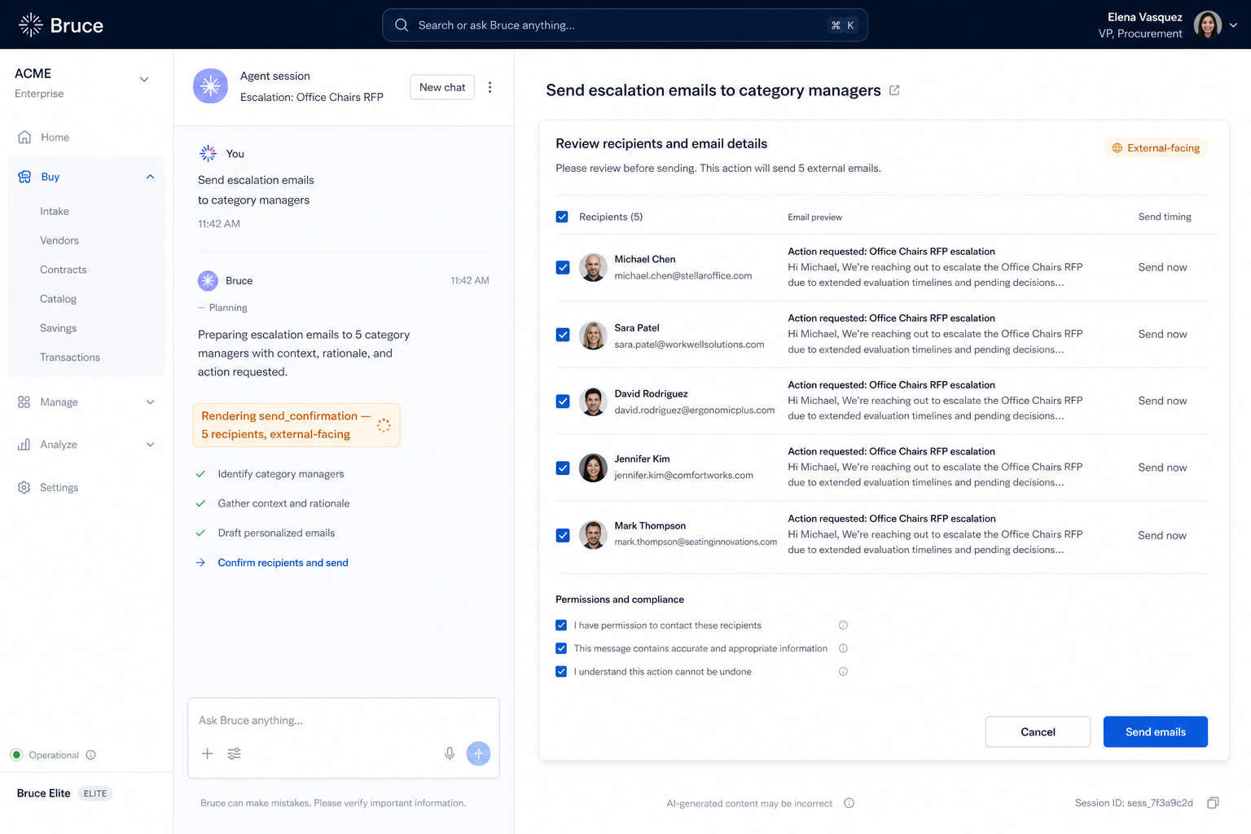Open Contracts under Buy
1251x834 pixels.
(64, 270)
